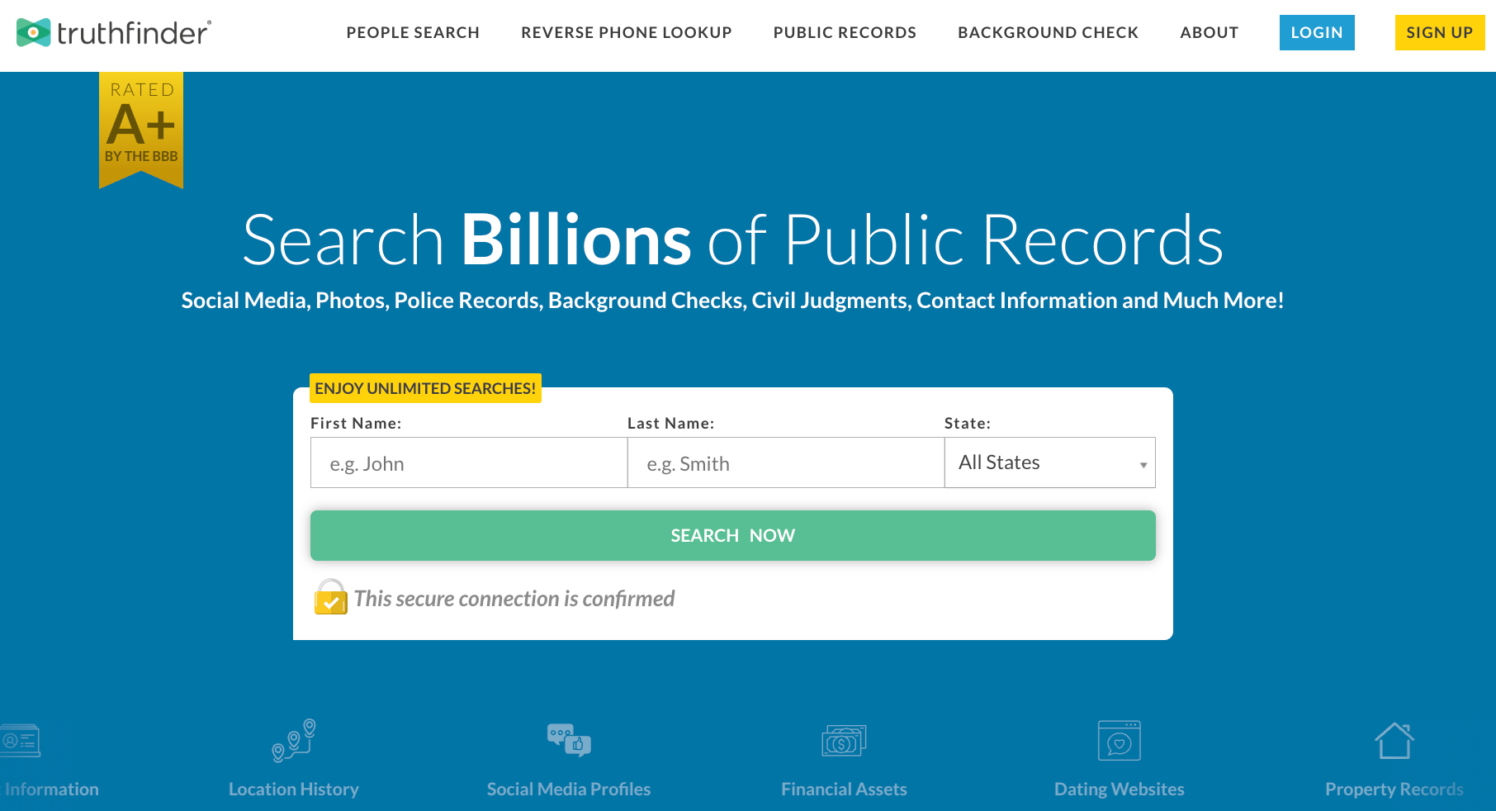Click the 'Search Billions of Public Records' headline
Image resolution: width=1496 pixels, height=811 pixels.
(x=733, y=240)
